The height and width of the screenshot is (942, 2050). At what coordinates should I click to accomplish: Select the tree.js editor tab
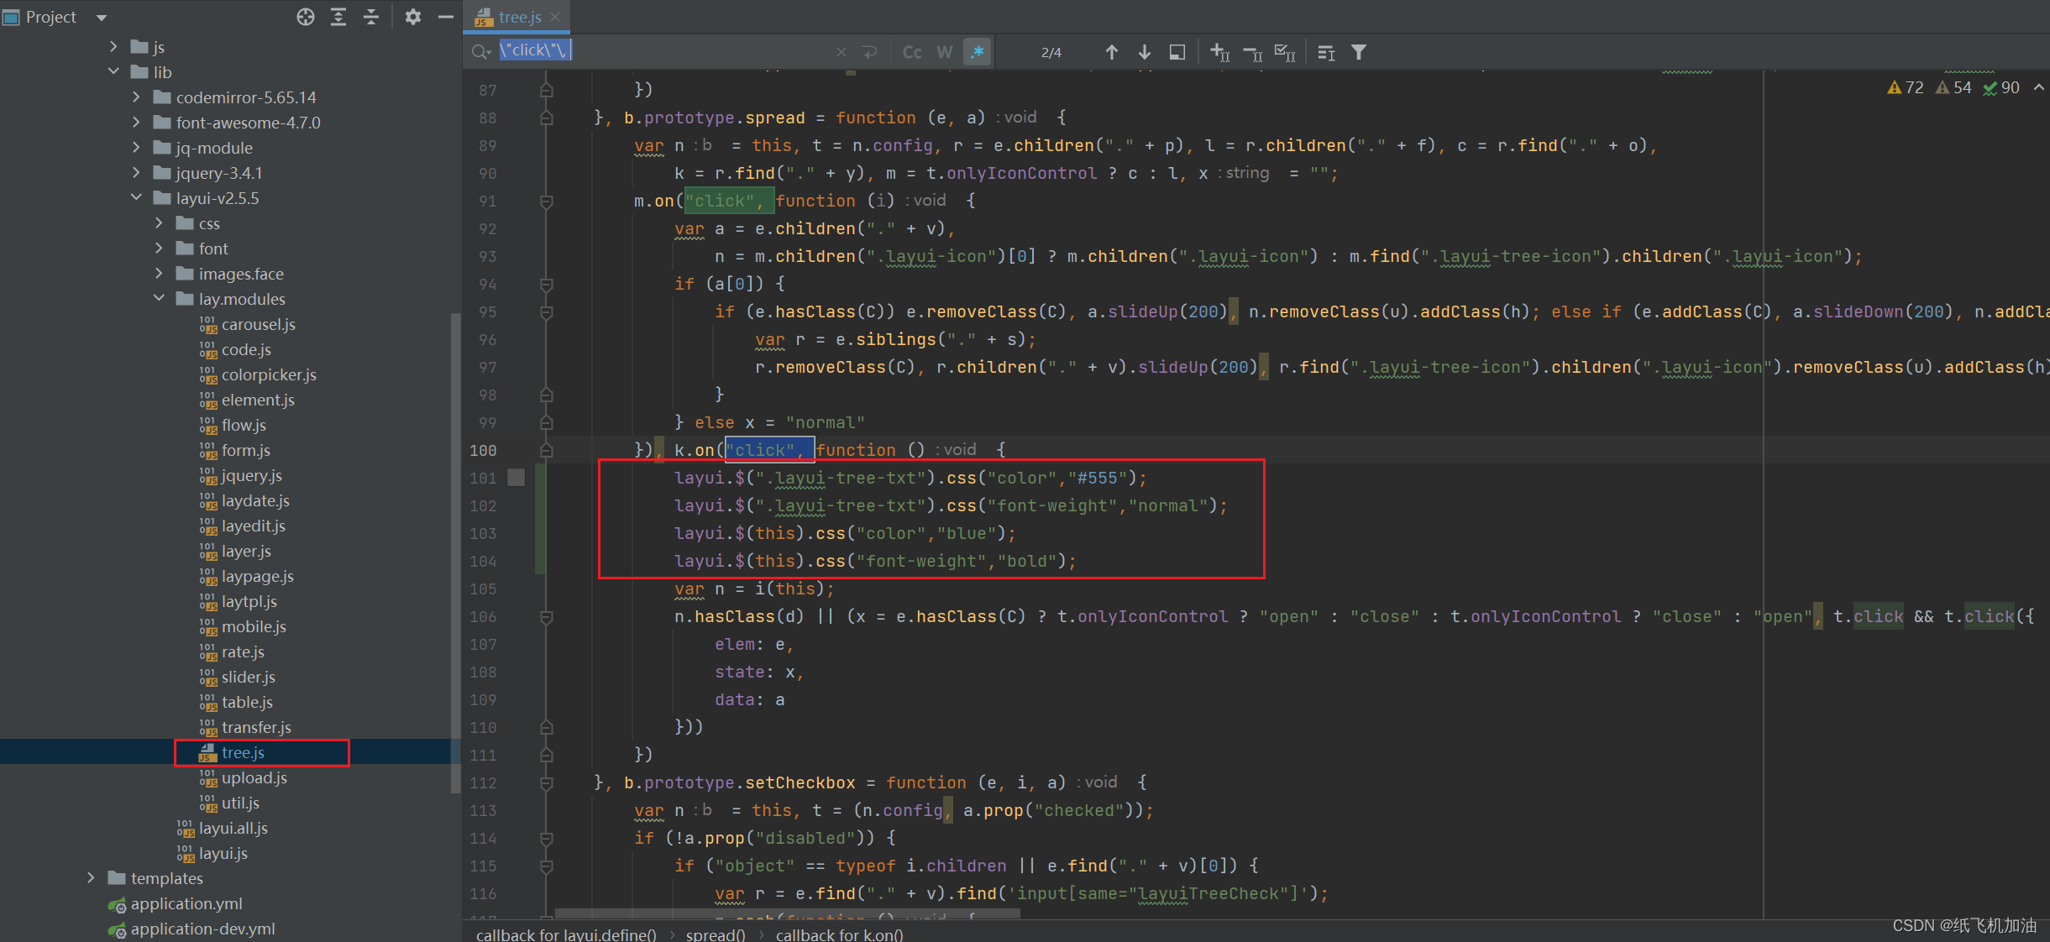tap(518, 17)
